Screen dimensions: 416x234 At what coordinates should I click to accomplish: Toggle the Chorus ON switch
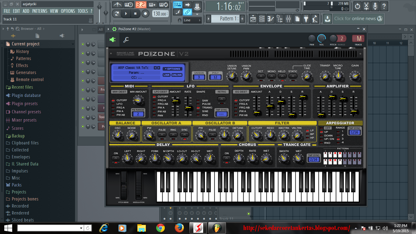tap(227, 158)
